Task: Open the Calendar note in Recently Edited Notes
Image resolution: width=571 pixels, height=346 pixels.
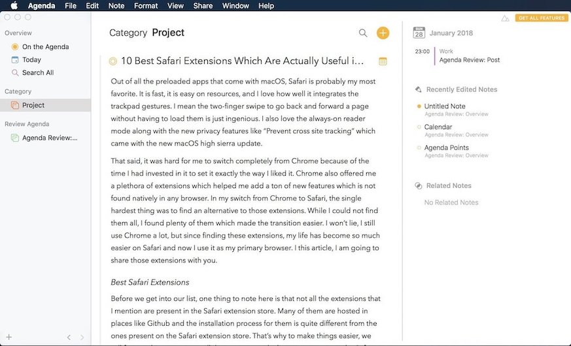Action: tap(438, 127)
